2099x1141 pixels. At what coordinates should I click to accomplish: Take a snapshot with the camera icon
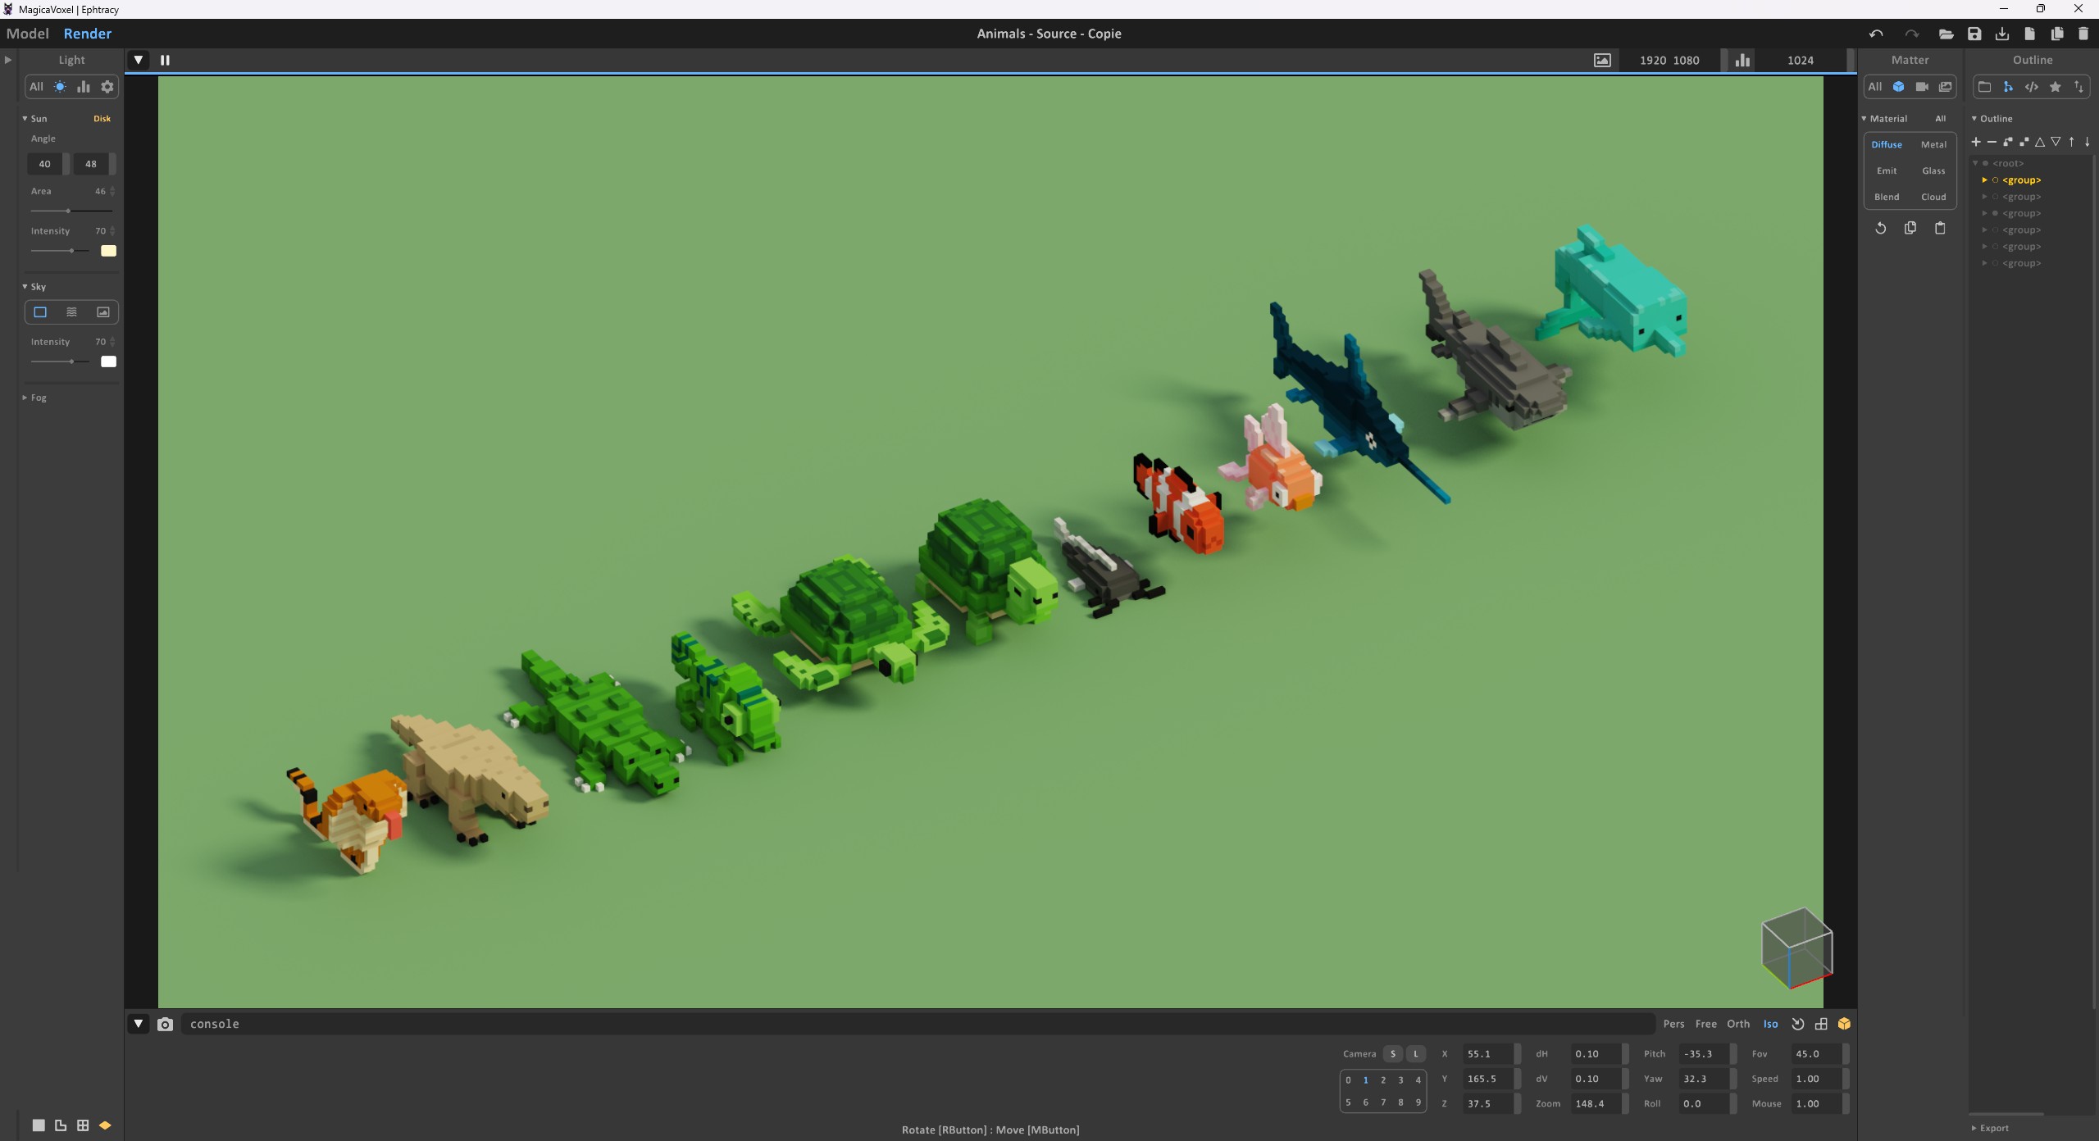pyautogui.click(x=165, y=1024)
